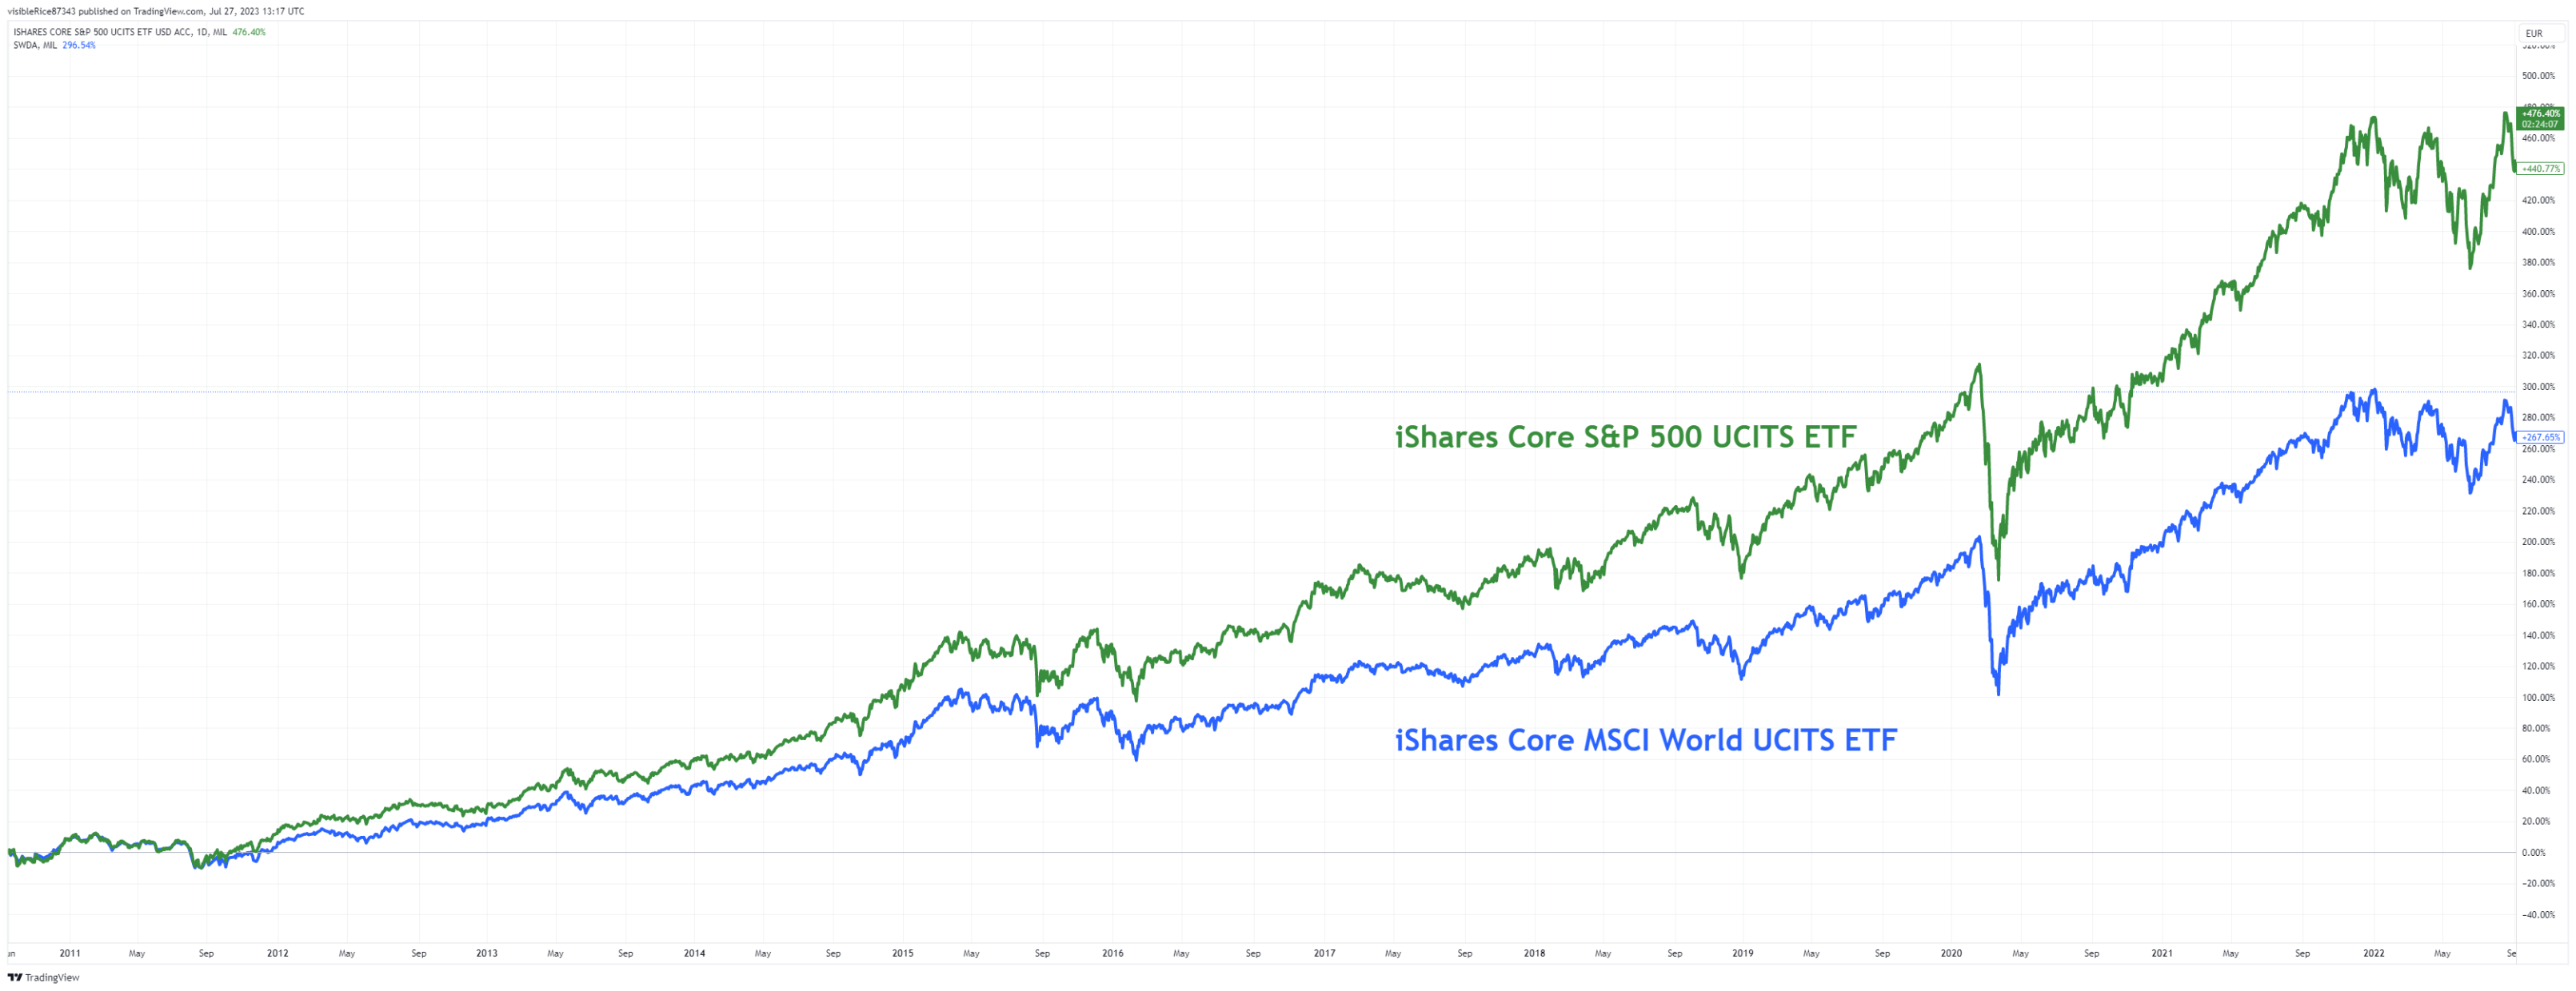Click the TradingView logo icon
2576x991 pixels.
click(x=14, y=977)
